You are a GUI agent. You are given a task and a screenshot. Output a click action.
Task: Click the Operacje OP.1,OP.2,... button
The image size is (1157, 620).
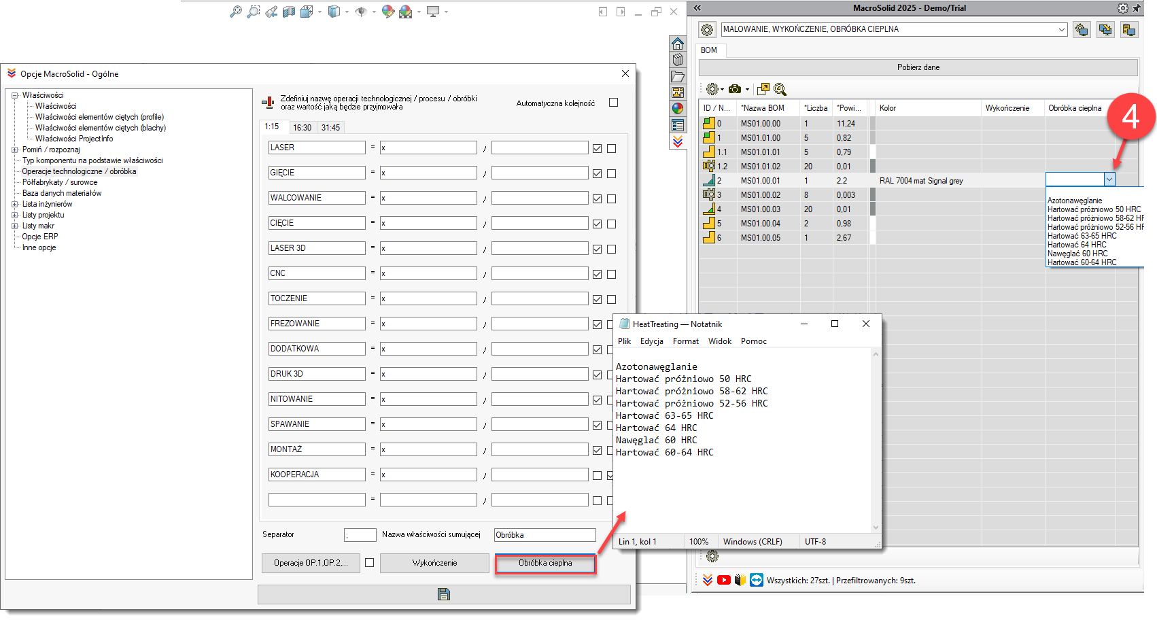point(311,563)
